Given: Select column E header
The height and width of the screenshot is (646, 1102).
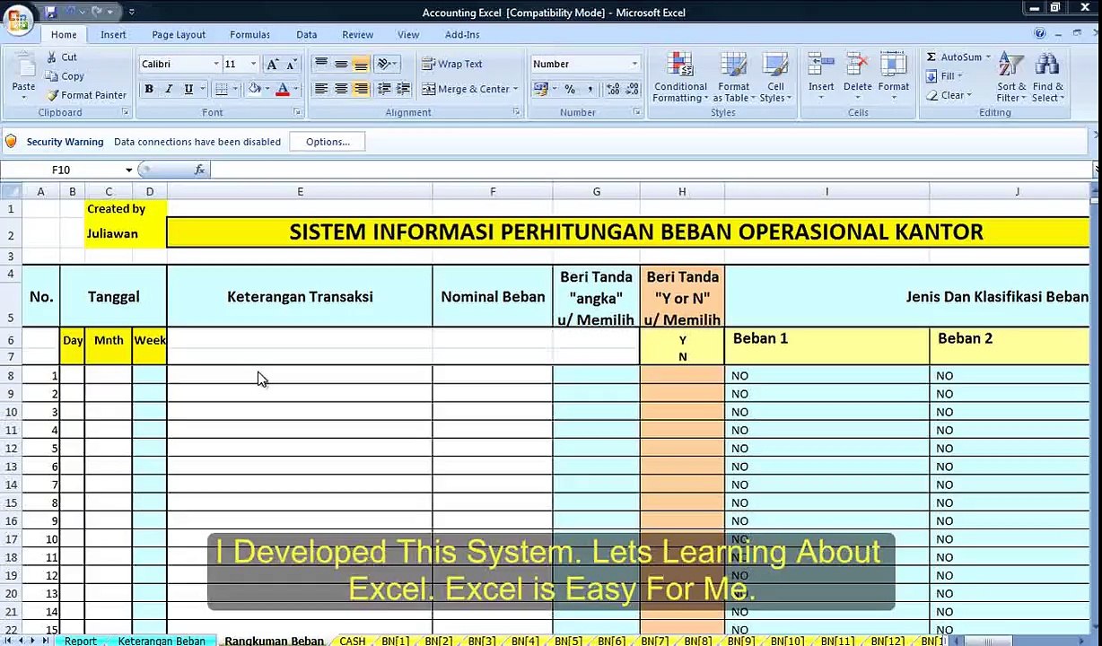Looking at the screenshot, I should click(x=300, y=191).
